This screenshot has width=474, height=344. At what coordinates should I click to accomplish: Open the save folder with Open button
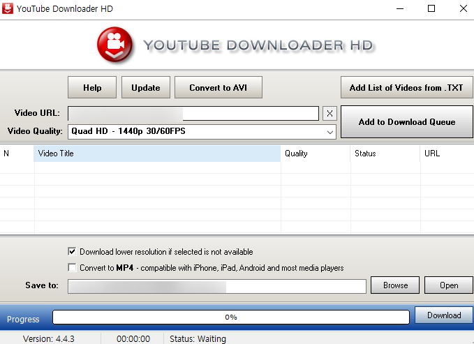click(449, 285)
